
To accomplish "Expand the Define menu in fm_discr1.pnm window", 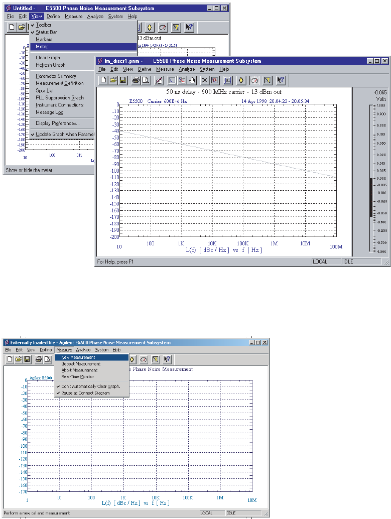I will click(x=145, y=69).
